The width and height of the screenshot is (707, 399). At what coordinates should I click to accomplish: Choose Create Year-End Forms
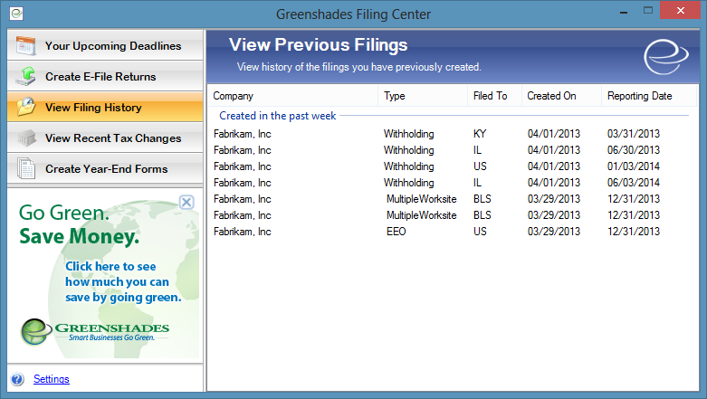[105, 168]
